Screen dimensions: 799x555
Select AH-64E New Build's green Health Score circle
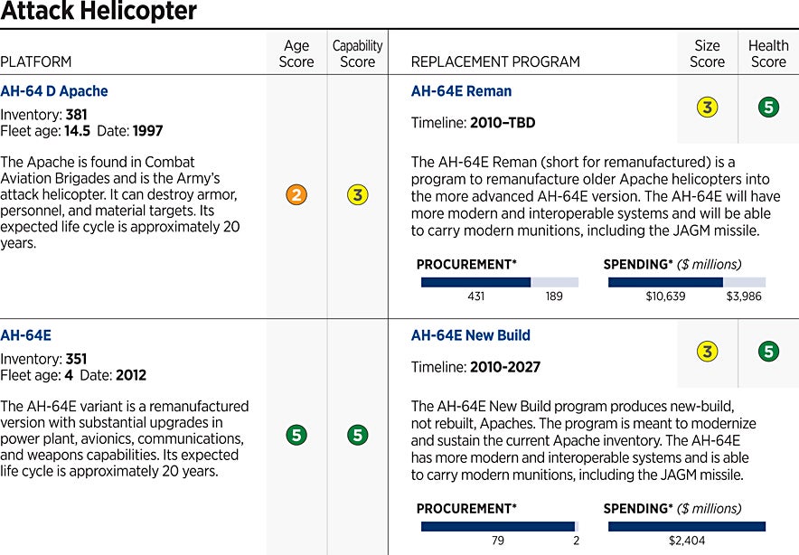click(768, 352)
